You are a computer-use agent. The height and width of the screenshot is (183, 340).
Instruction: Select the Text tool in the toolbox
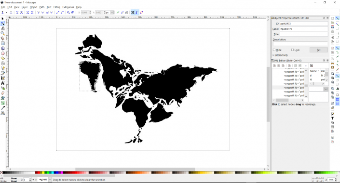point(2,83)
